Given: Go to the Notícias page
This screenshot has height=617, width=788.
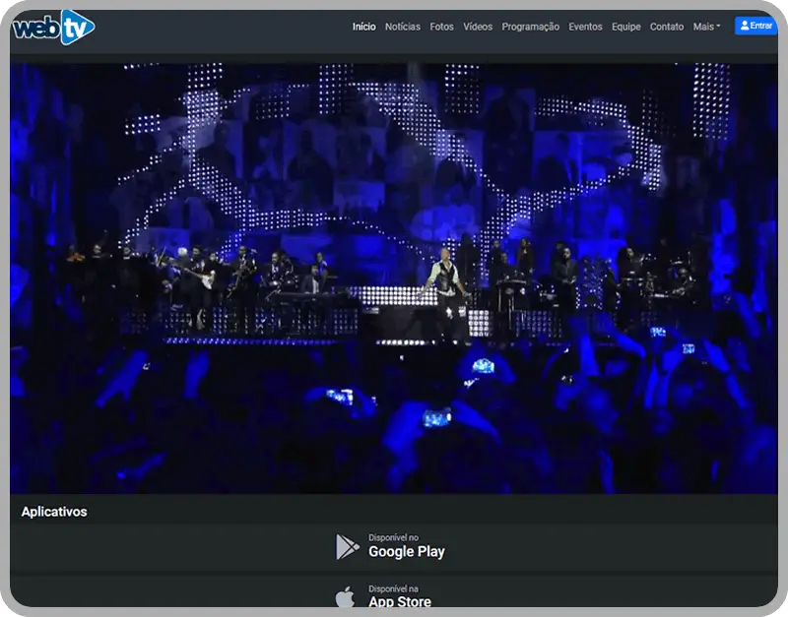Looking at the screenshot, I should pyautogui.click(x=403, y=27).
